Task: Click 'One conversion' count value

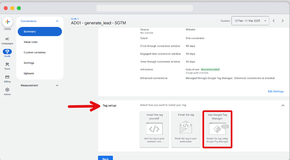Action: pos(195,38)
